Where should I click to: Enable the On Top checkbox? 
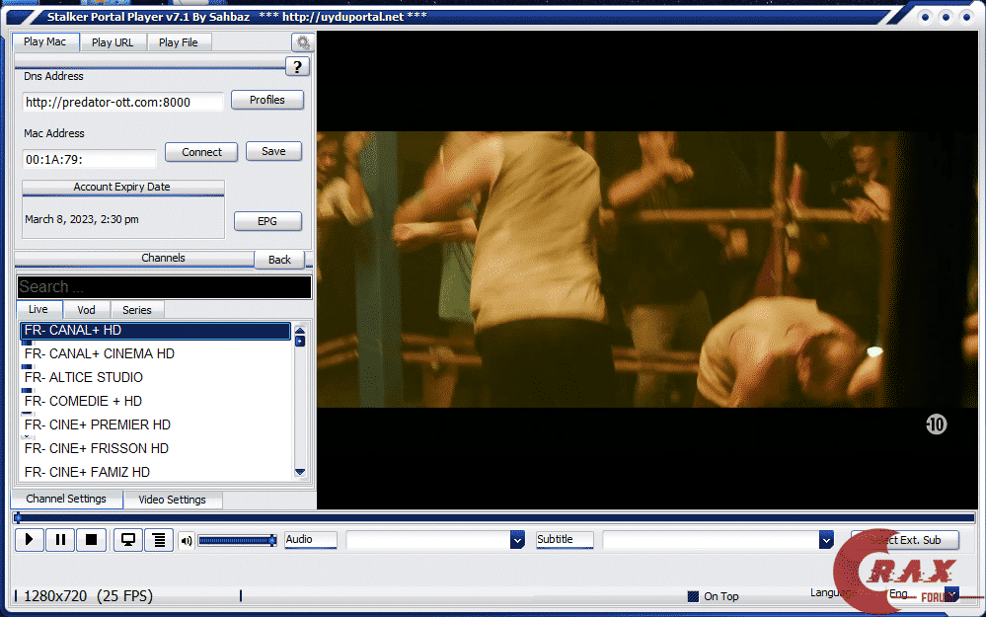pos(694,596)
